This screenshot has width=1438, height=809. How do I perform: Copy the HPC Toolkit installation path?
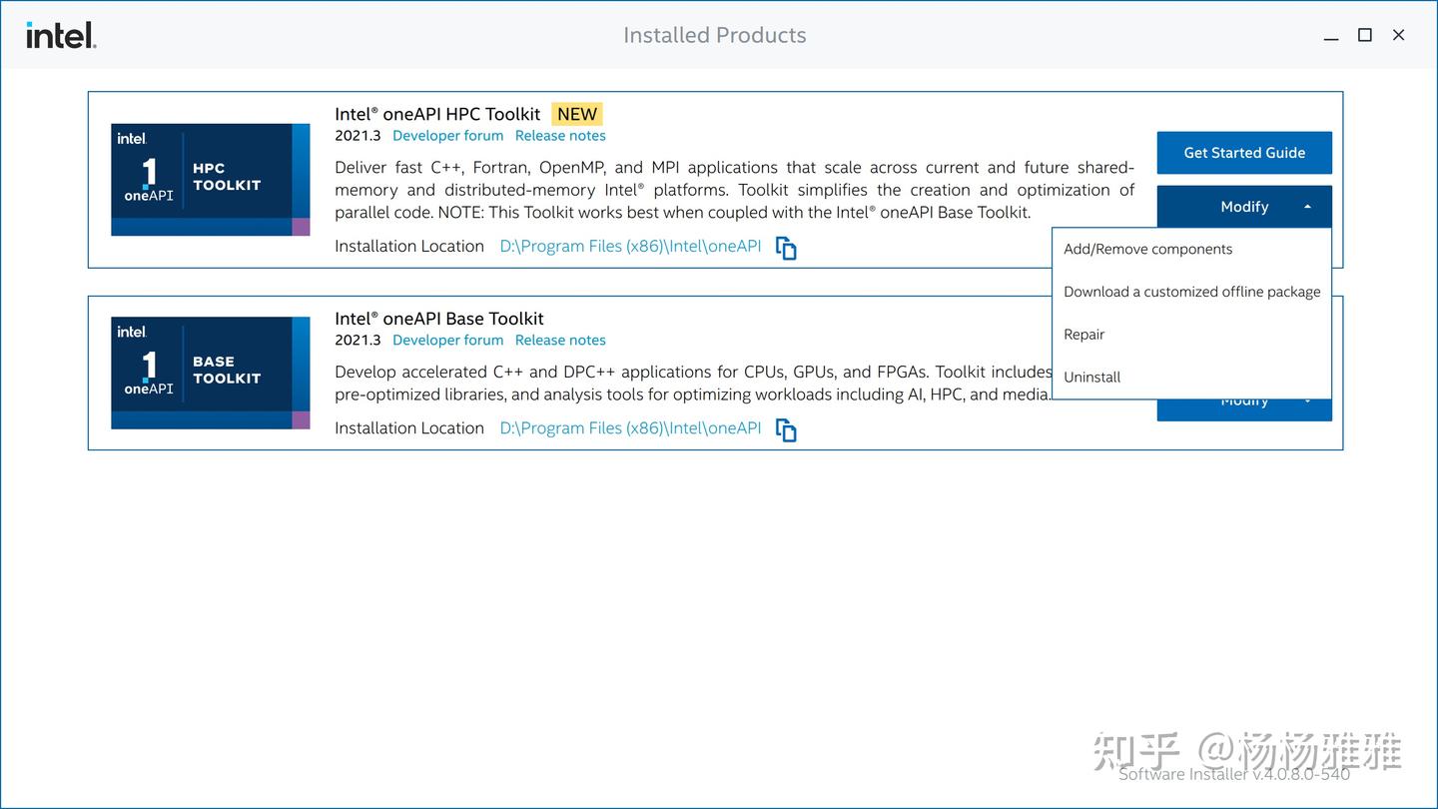[x=786, y=248]
